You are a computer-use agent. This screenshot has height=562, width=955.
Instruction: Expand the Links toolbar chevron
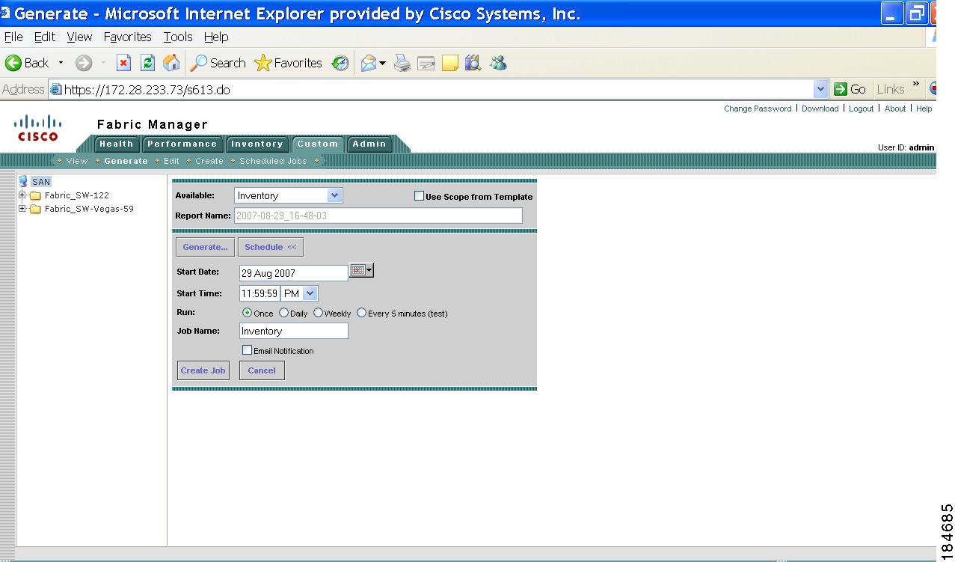[916, 85]
